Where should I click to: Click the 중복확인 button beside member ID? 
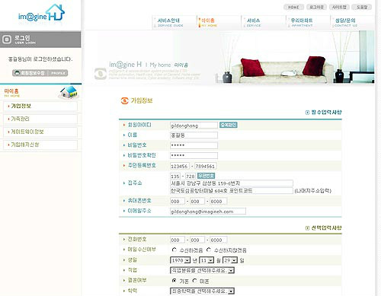(x=229, y=125)
